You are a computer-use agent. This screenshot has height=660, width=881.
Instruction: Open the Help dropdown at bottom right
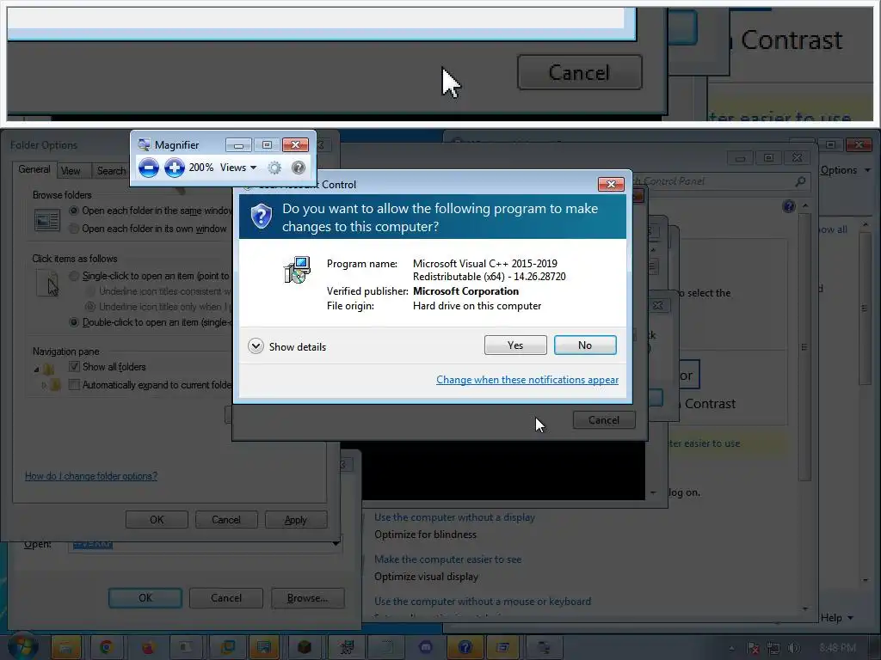tap(836, 617)
